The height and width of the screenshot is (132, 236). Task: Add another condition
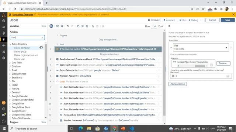pos(178,84)
